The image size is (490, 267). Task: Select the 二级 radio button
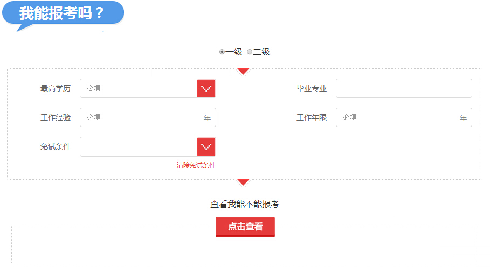pyautogui.click(x=250, y=52)
